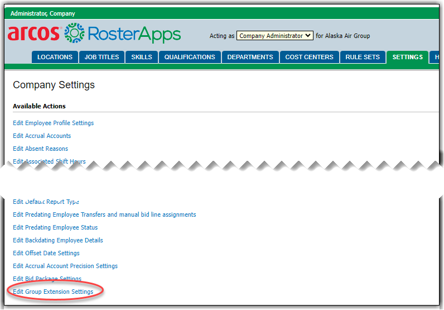Open the Job Titles tab
Screen dimensions: 444x310
click(x=102, y=57)
